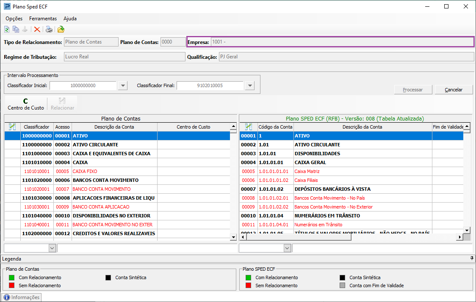Select the NUMERÁRIOS EM TRÂNSITO row 00010
The image size is (476, 302).
pos(351,216)
